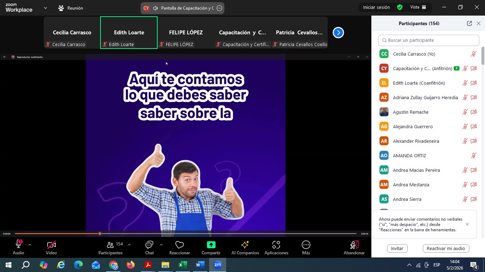485x272 pixels.
Task: Click the Más three-dots icon
Action: 306,245
